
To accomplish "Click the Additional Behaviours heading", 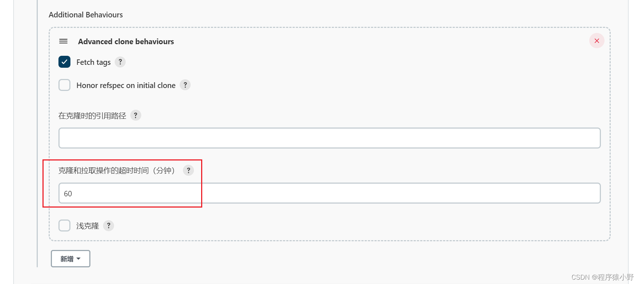I will click(x=86, y=15).
